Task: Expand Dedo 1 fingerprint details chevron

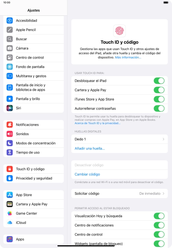Action: [x=163, y=139]
